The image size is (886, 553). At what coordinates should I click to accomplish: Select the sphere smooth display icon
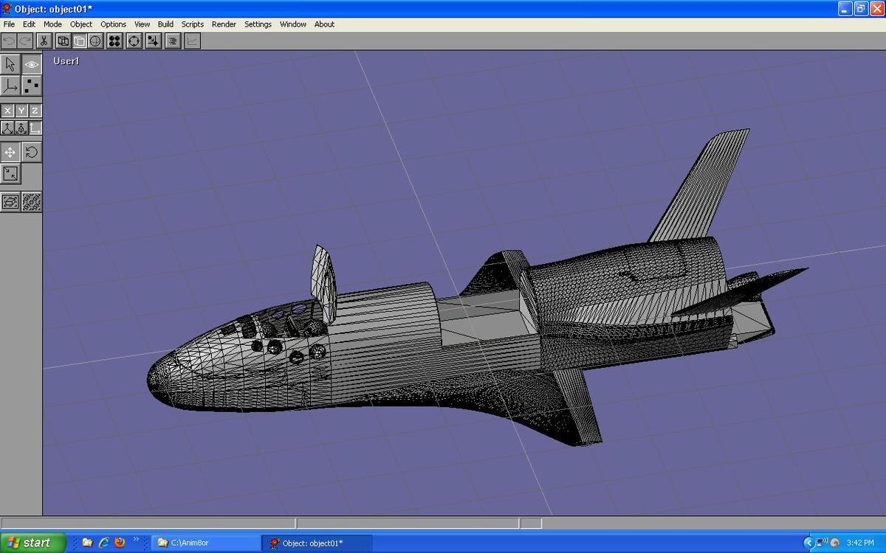point(95,41)
